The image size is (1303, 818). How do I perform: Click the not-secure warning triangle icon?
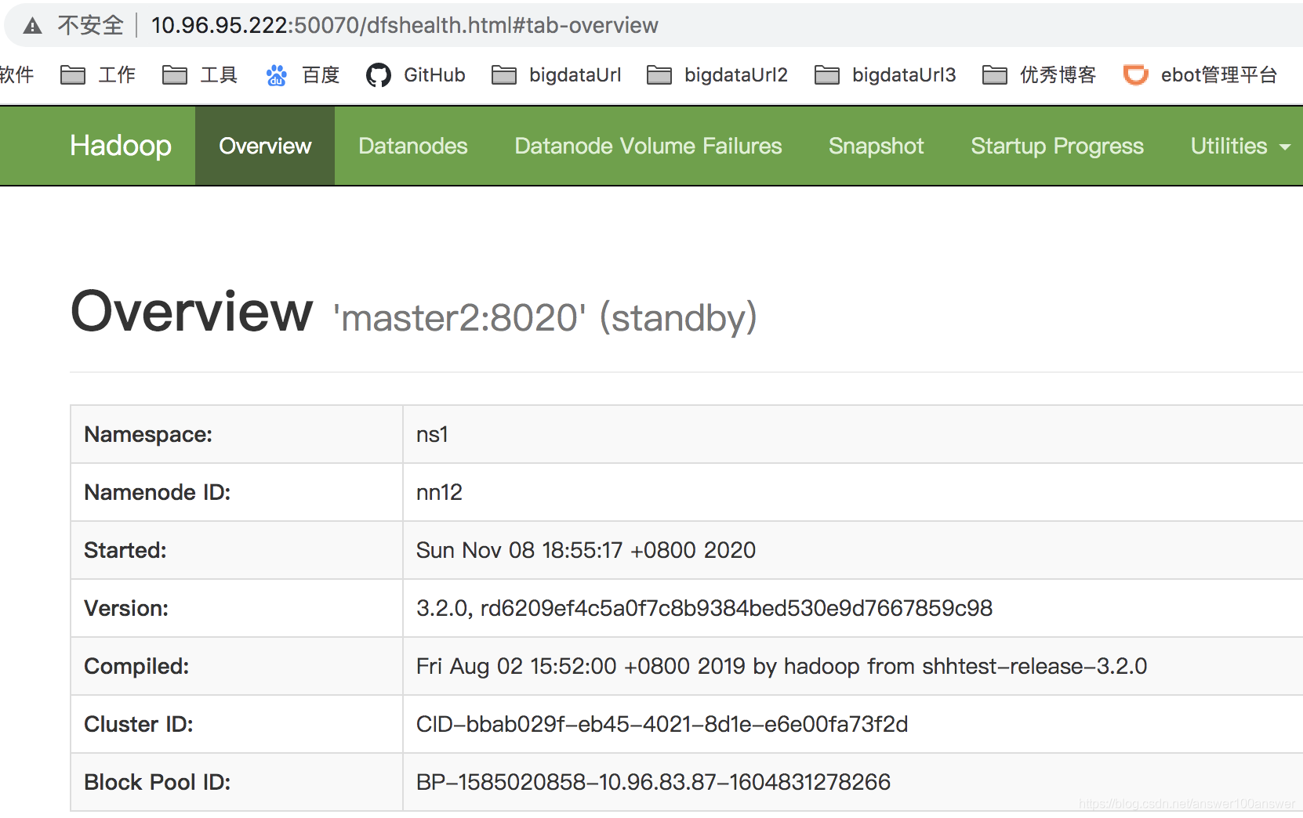32,26
